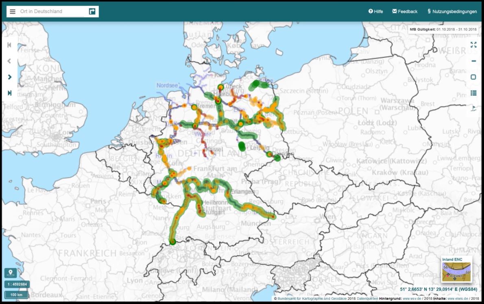Viewport: 484px width, 304px height.
Task: Open the fullscreen view toggle
Action: [473, 45]
